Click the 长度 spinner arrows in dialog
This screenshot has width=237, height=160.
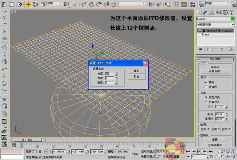[x=116, y=73]
